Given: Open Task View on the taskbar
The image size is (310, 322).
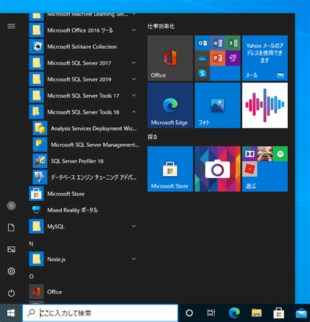Looking at the screenshot, I should click(x=211, y=313).
